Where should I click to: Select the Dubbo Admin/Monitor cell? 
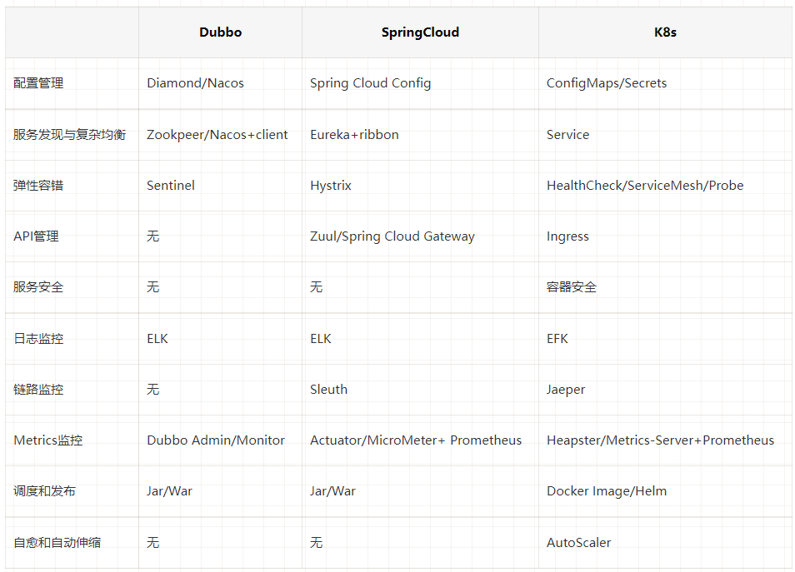pos(216,440)
